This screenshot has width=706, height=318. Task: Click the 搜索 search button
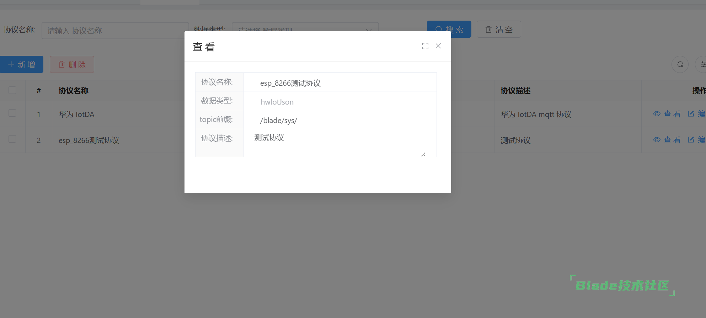click(x=449, y=29)
